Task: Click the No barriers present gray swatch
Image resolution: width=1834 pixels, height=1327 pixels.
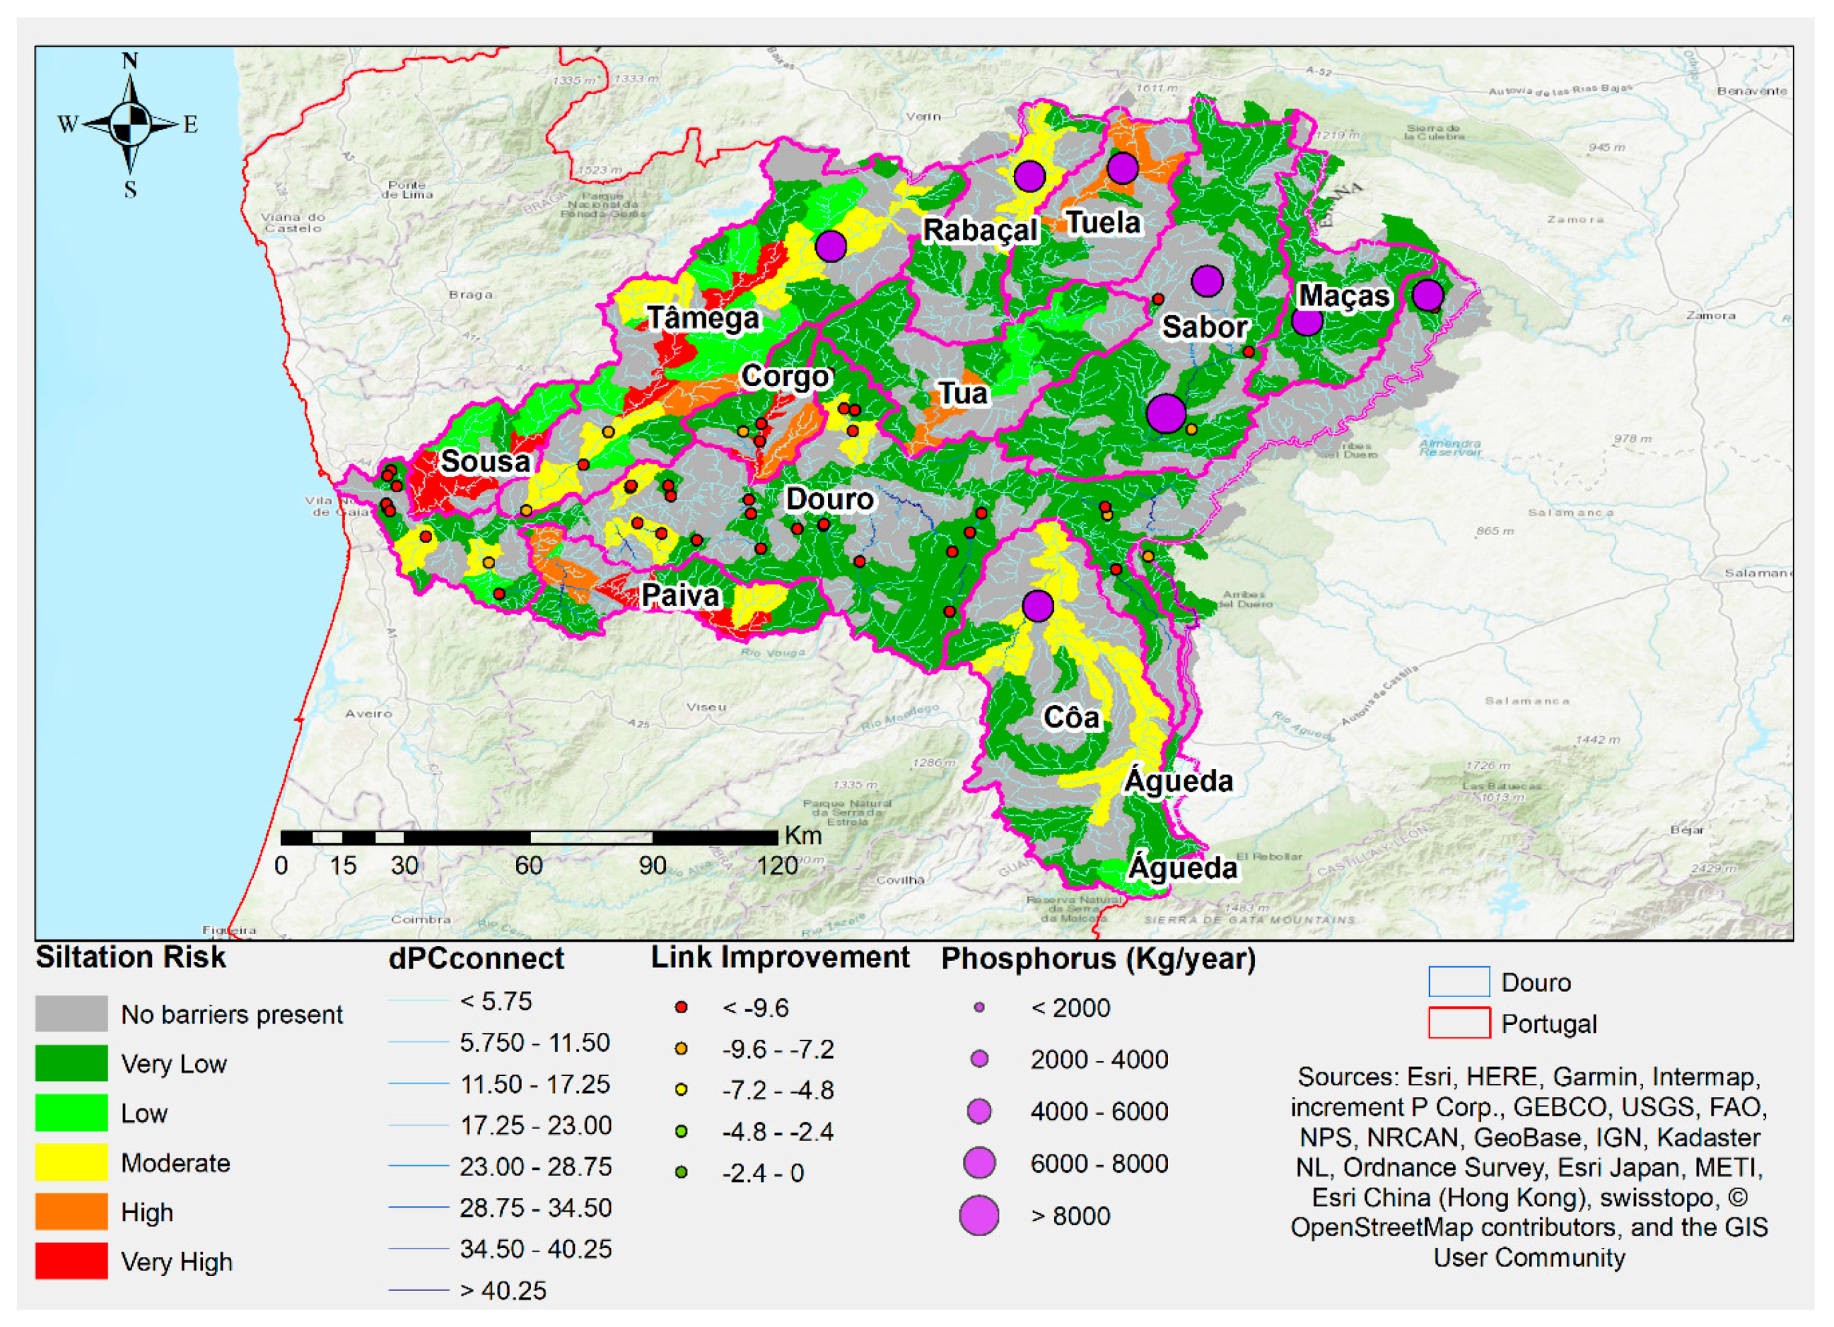Action: 71,1013
